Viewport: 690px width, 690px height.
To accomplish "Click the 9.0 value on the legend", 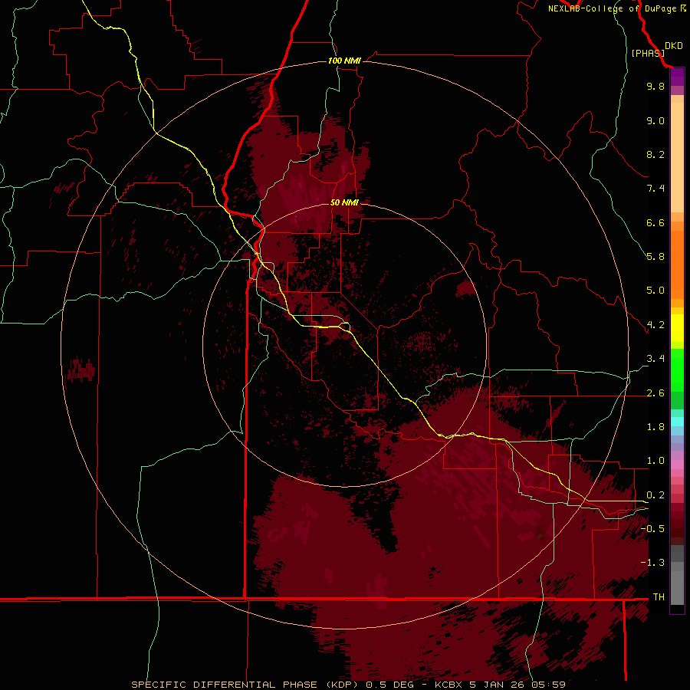I will [655, 121].
